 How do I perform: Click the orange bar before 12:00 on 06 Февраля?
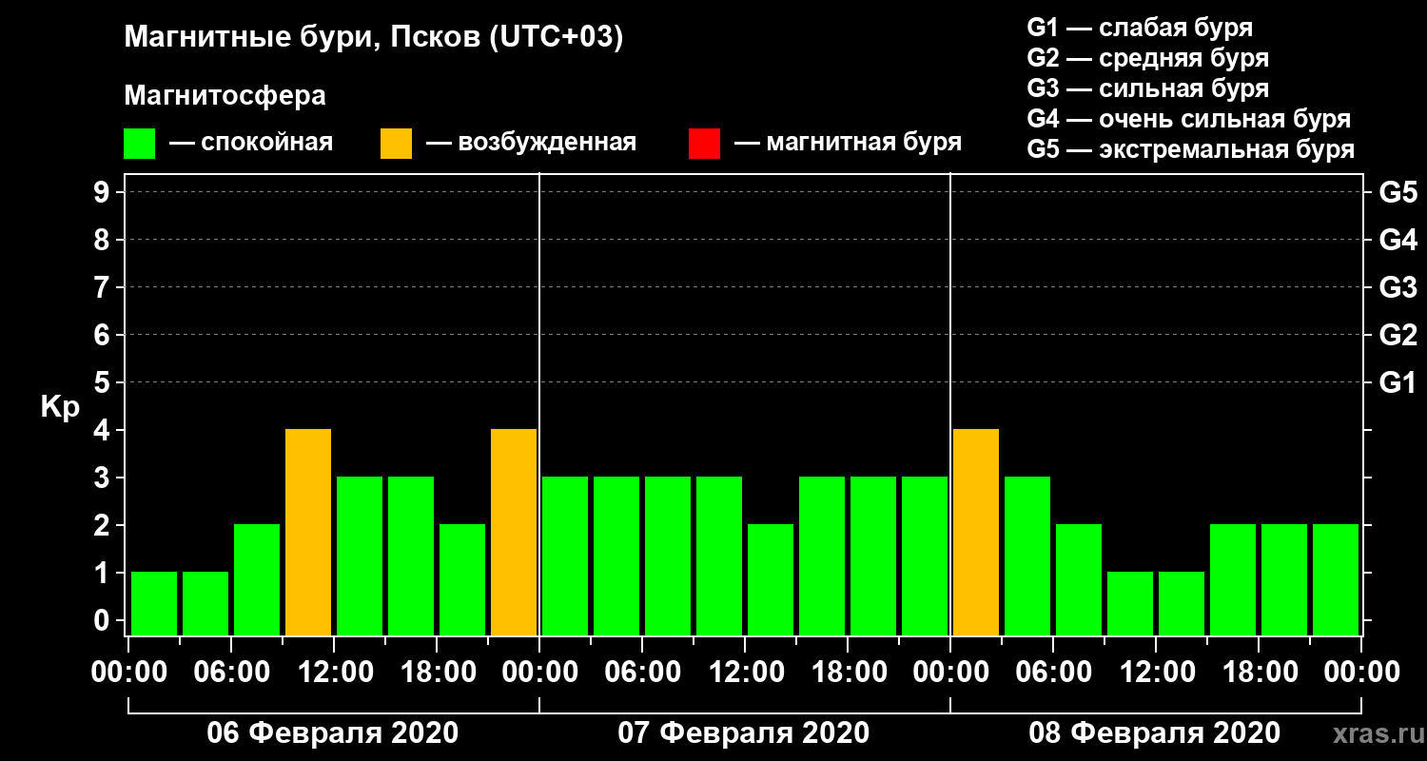point(308,532)
